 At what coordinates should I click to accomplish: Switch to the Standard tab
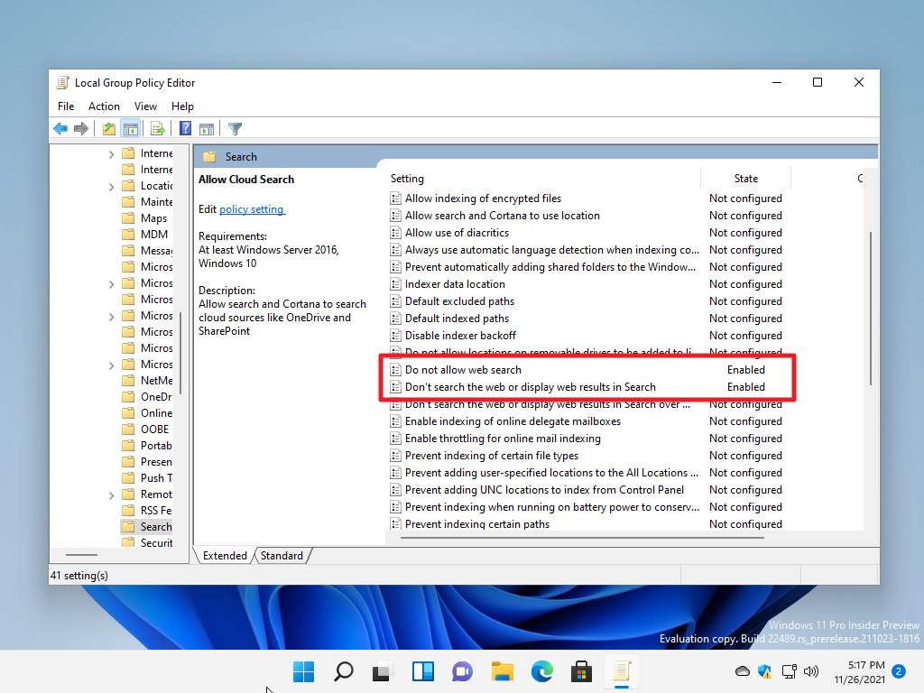pos(282,556)
